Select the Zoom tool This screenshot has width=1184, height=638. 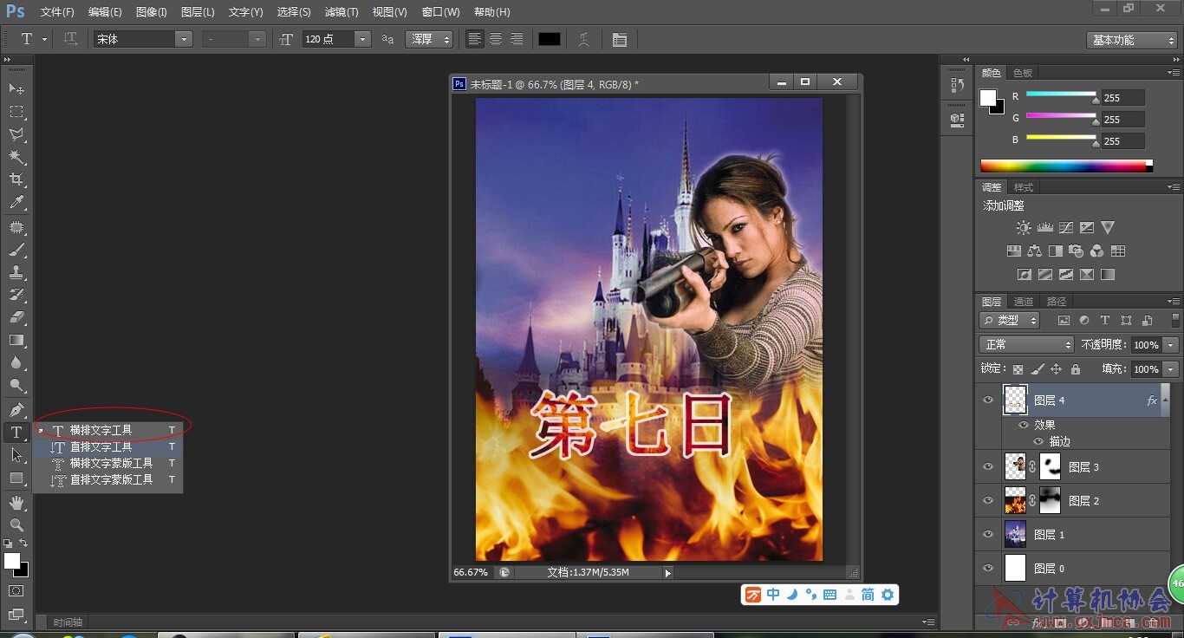(16, 525)
